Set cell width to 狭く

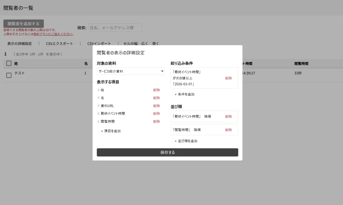(155, 43)
